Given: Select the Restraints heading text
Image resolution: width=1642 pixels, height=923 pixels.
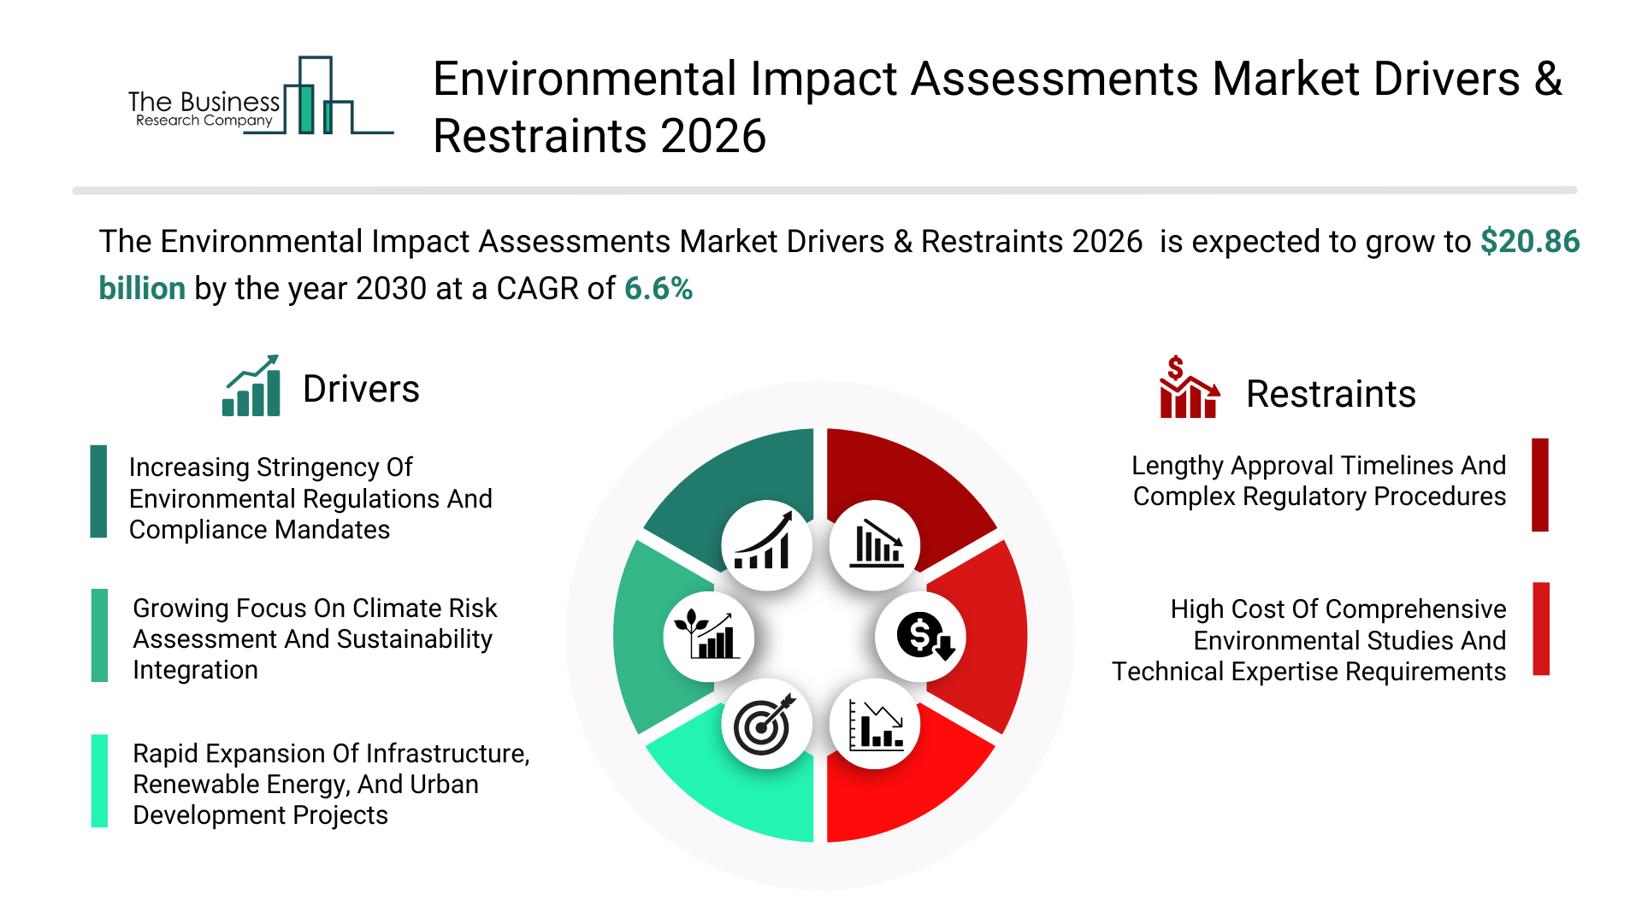Looking at the screenshot, I should (1330, 395).
